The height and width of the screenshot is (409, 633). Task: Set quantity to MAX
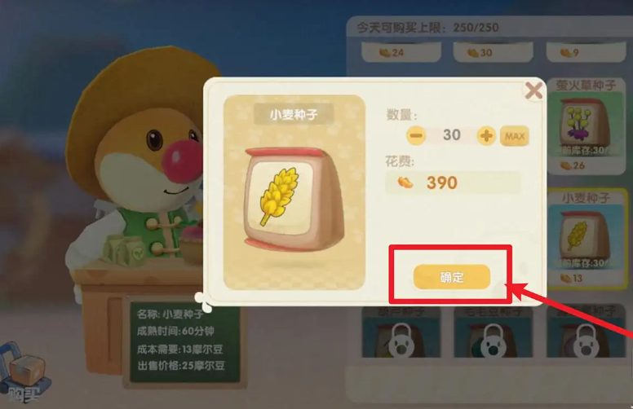(x=515, y=136)
